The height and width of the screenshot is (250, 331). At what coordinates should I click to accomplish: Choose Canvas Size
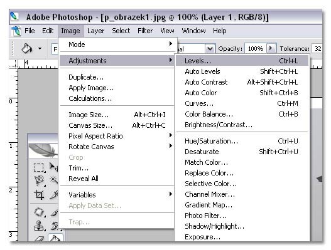pyautogui.click(x=117, y=125)
